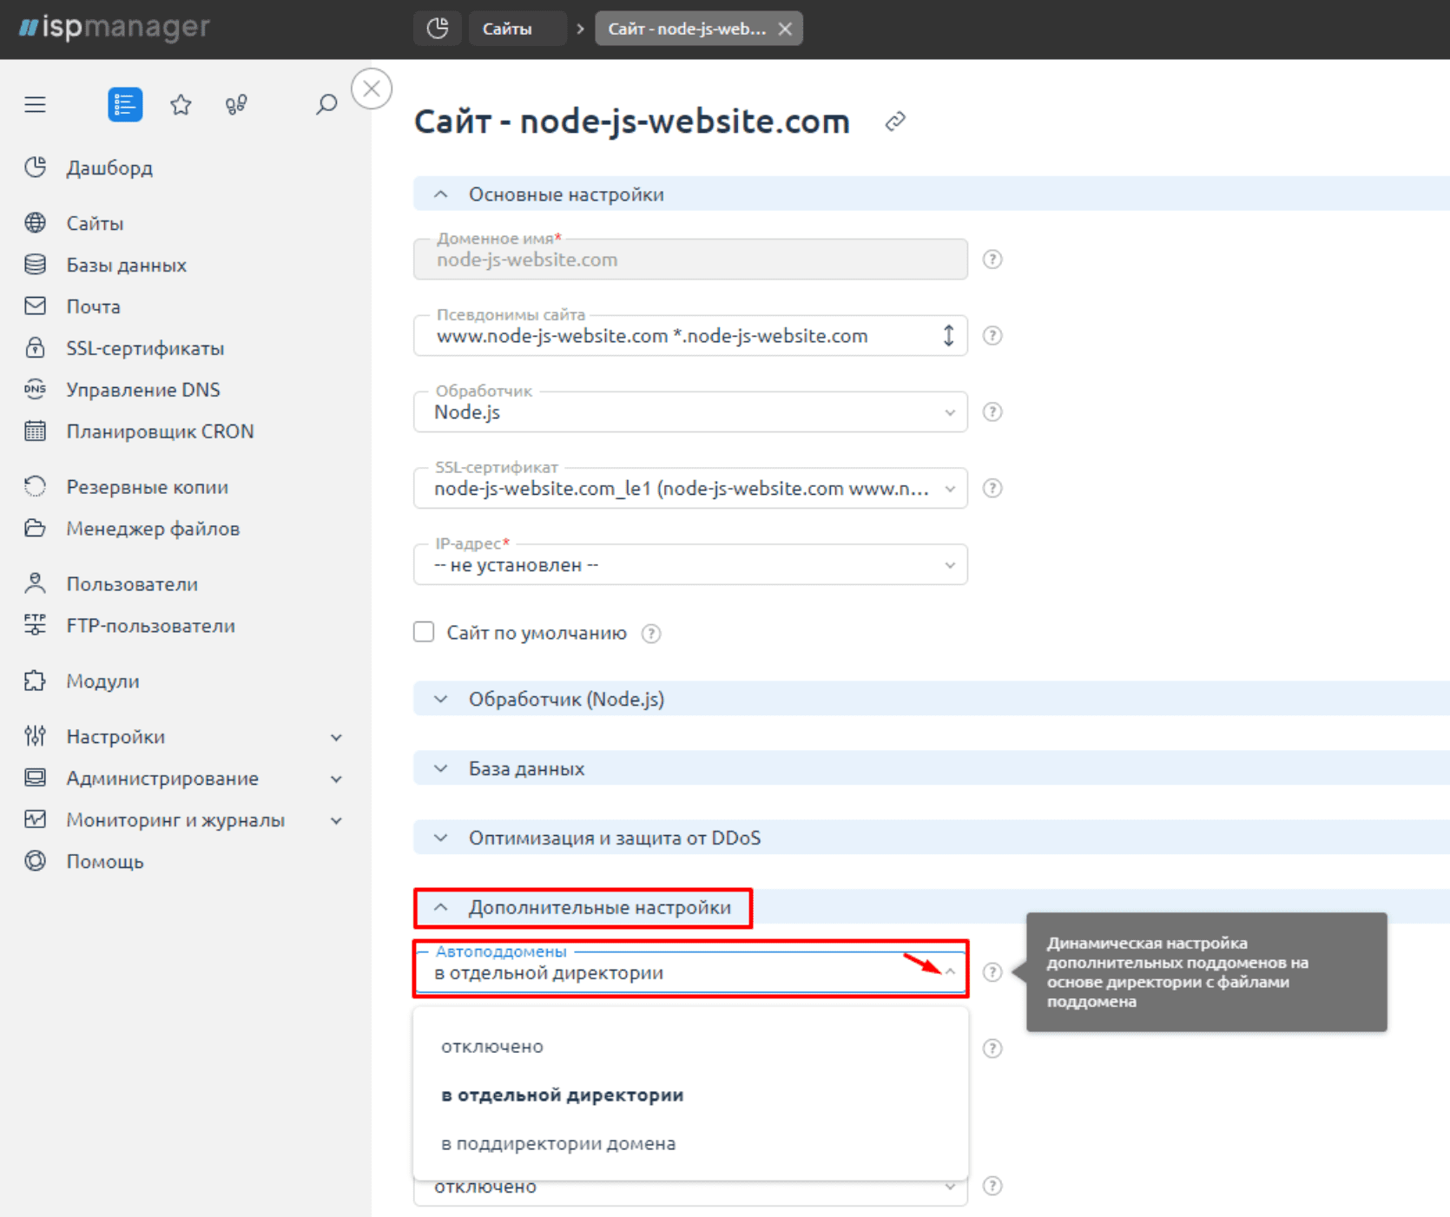Open help for Псевдонимы сайта field

(x=992, y=336)
